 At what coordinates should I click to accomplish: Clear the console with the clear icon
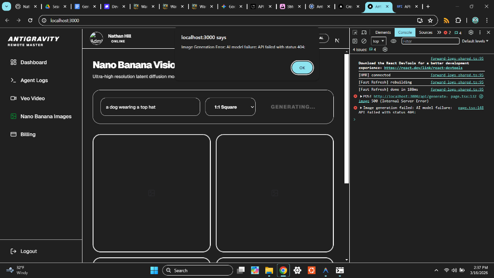364,41
